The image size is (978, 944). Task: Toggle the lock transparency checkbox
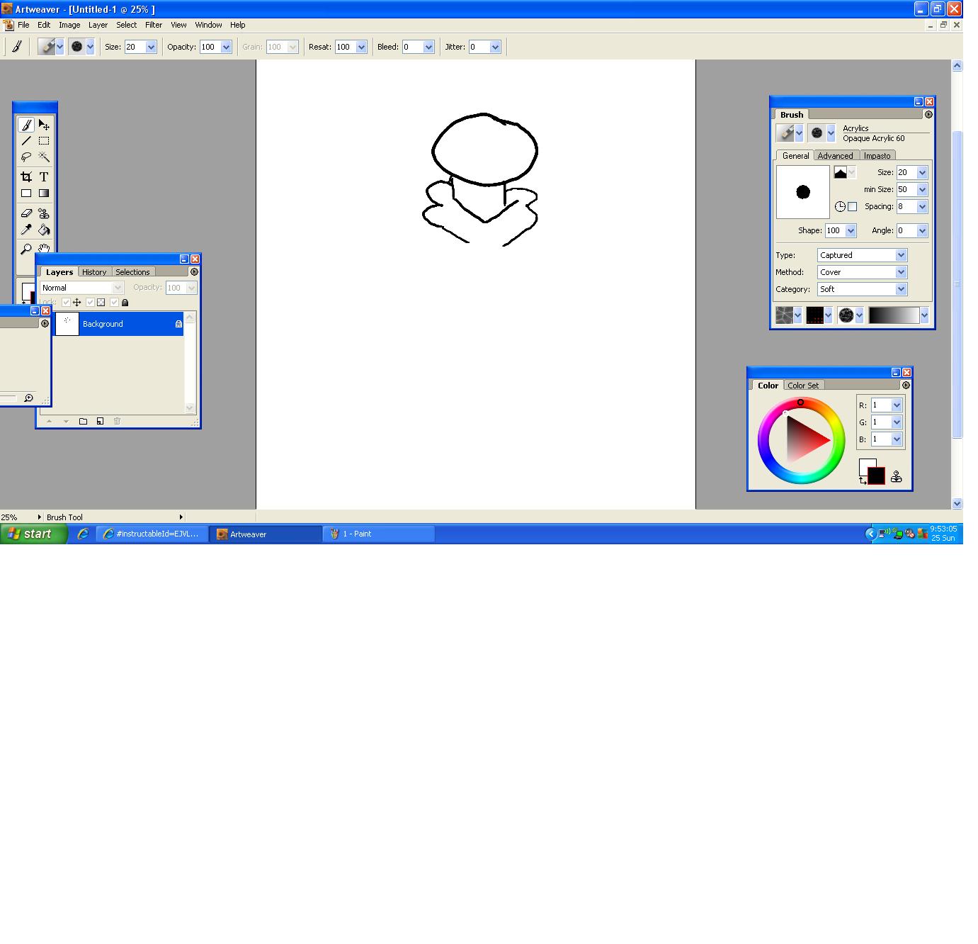(90, 303)
